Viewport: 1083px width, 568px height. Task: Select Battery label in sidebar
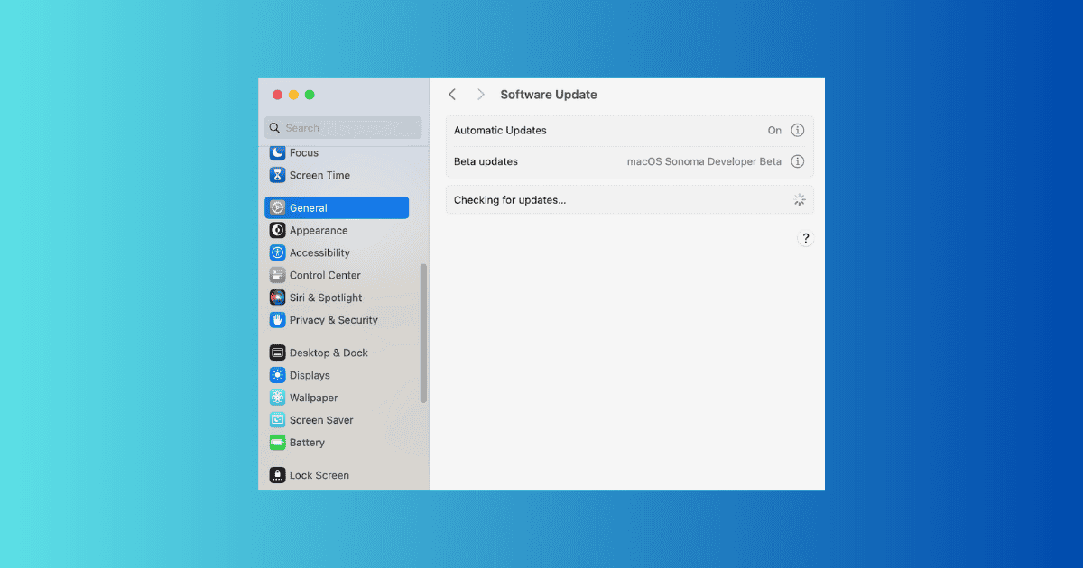click(x=307, y=443)
